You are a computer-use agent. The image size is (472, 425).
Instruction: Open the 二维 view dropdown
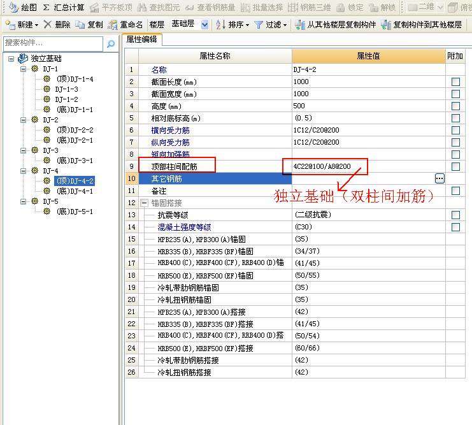(440, 7)
